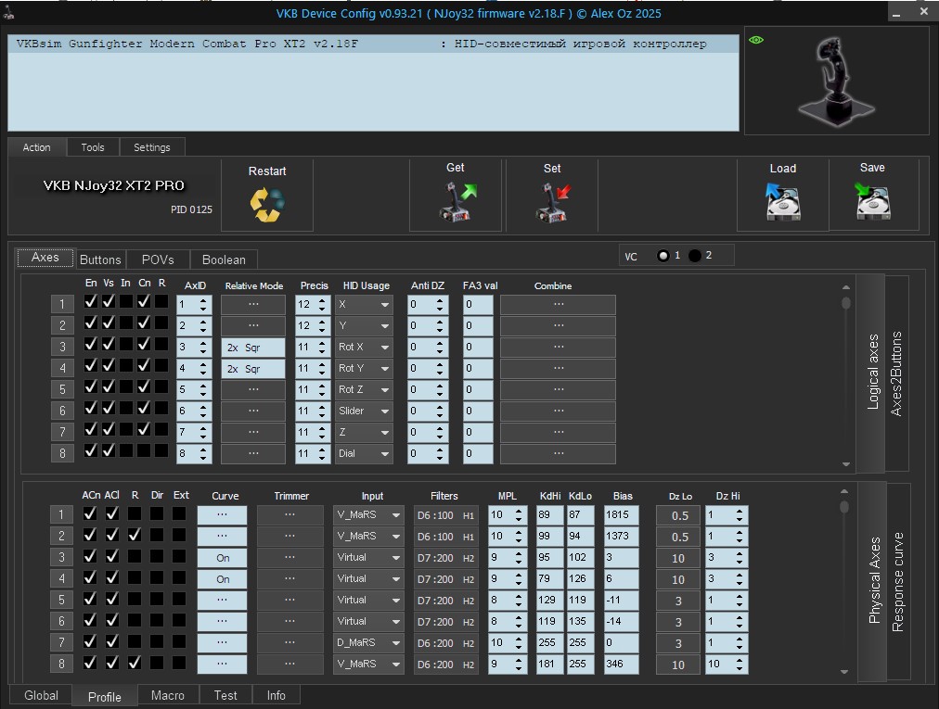Click Dz Lo field for physical axis 1
The image size is (939, 709).
pyautogui.click(x=678, y=515)
